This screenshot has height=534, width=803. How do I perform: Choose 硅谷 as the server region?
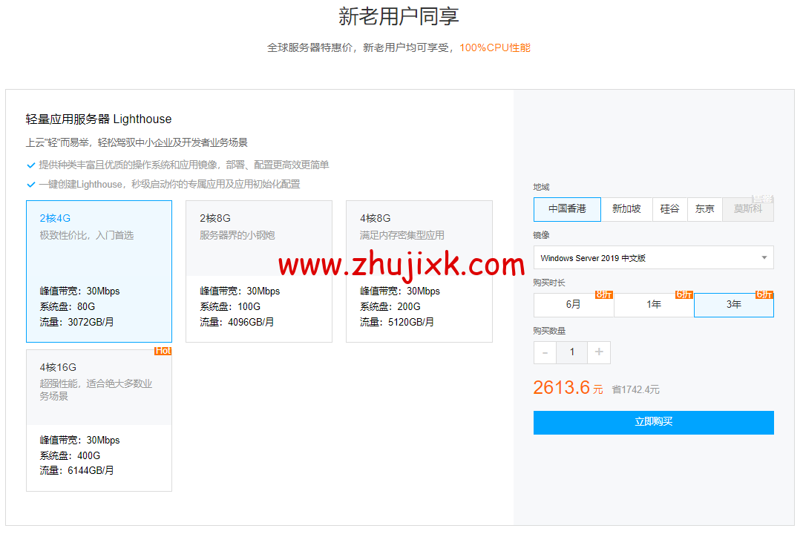[x=669, y=209]
